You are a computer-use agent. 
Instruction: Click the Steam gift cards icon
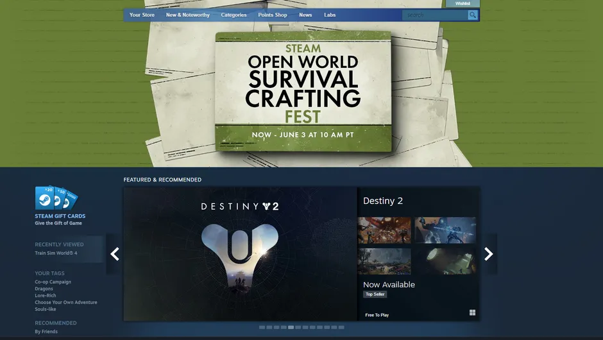pos(56,198)
